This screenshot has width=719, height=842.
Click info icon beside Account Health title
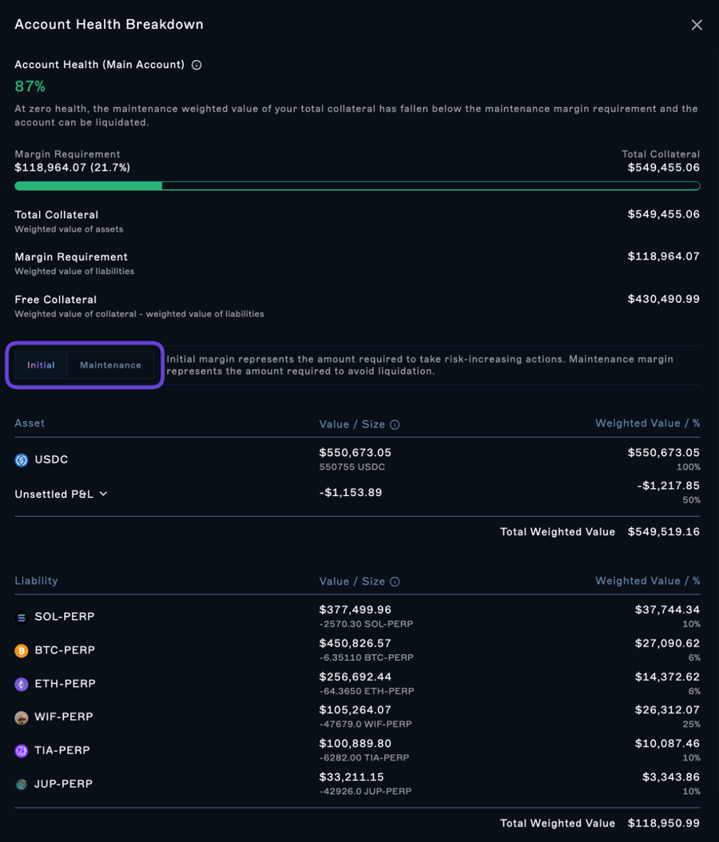[197, 65]
